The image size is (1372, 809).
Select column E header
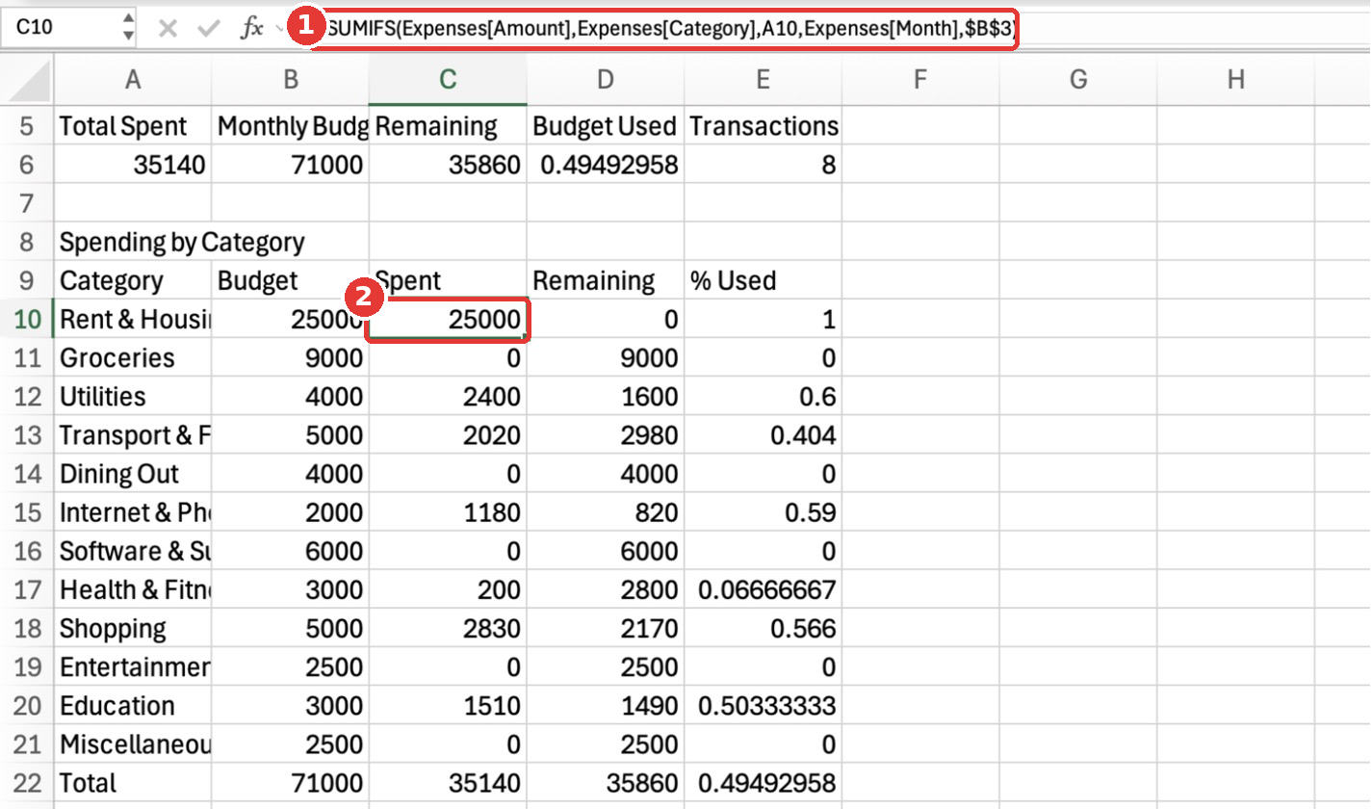pos(763,80)
